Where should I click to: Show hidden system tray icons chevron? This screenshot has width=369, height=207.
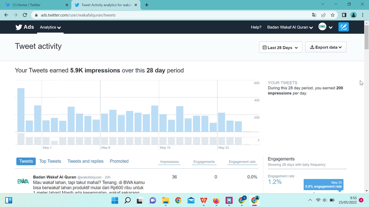[310, 200]
